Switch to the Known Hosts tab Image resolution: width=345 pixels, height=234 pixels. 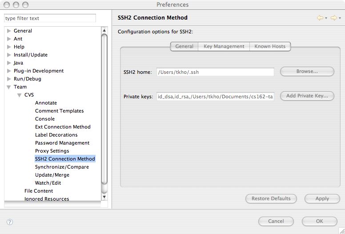(x=270, y=46)
